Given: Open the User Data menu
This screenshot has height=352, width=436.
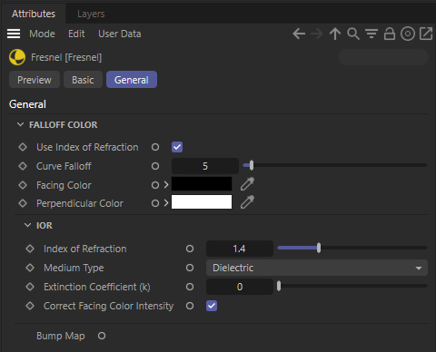Looking at the screenshot, I should coord(120,34).
